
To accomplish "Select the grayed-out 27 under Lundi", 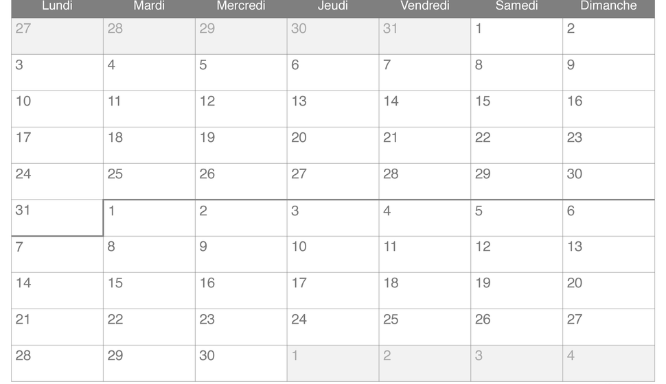I will (58, 36).
